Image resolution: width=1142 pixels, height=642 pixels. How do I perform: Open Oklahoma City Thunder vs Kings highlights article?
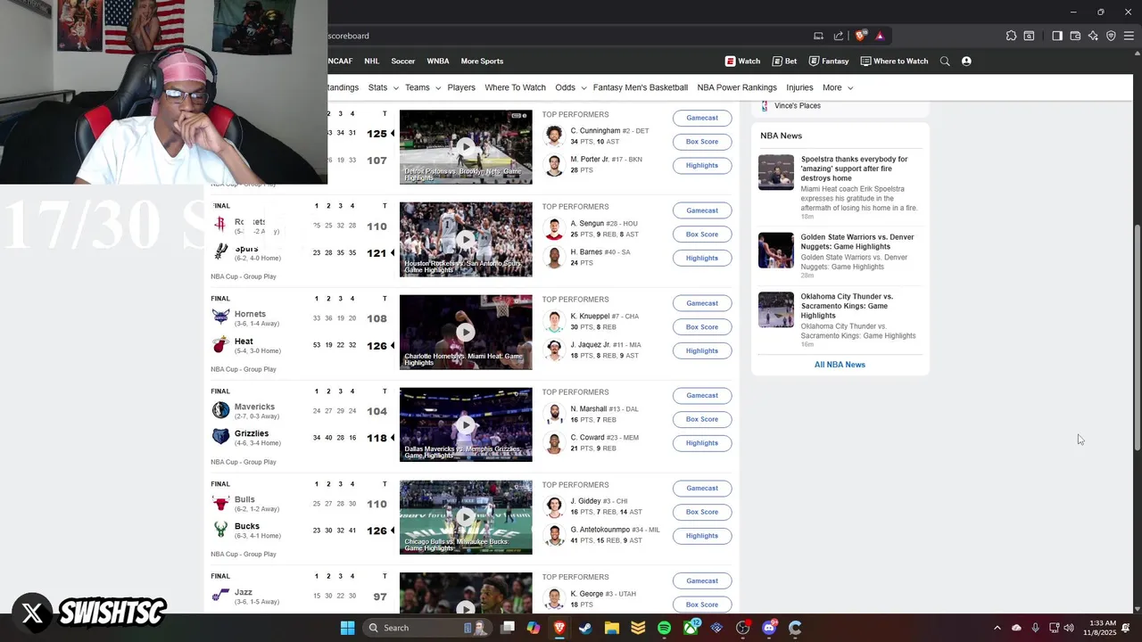847,306
